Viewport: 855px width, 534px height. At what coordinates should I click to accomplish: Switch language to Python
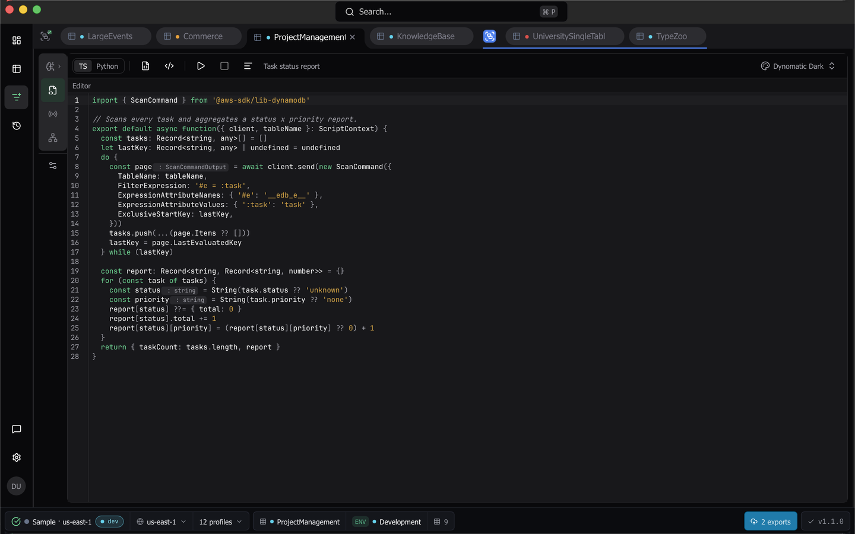click(x=107, y=66)
